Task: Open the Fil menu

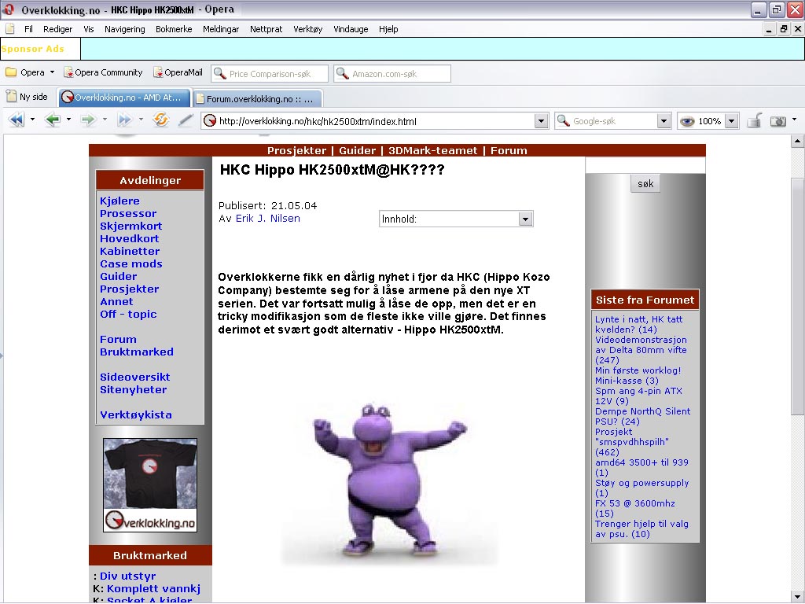Action: [x=29, y=29]
